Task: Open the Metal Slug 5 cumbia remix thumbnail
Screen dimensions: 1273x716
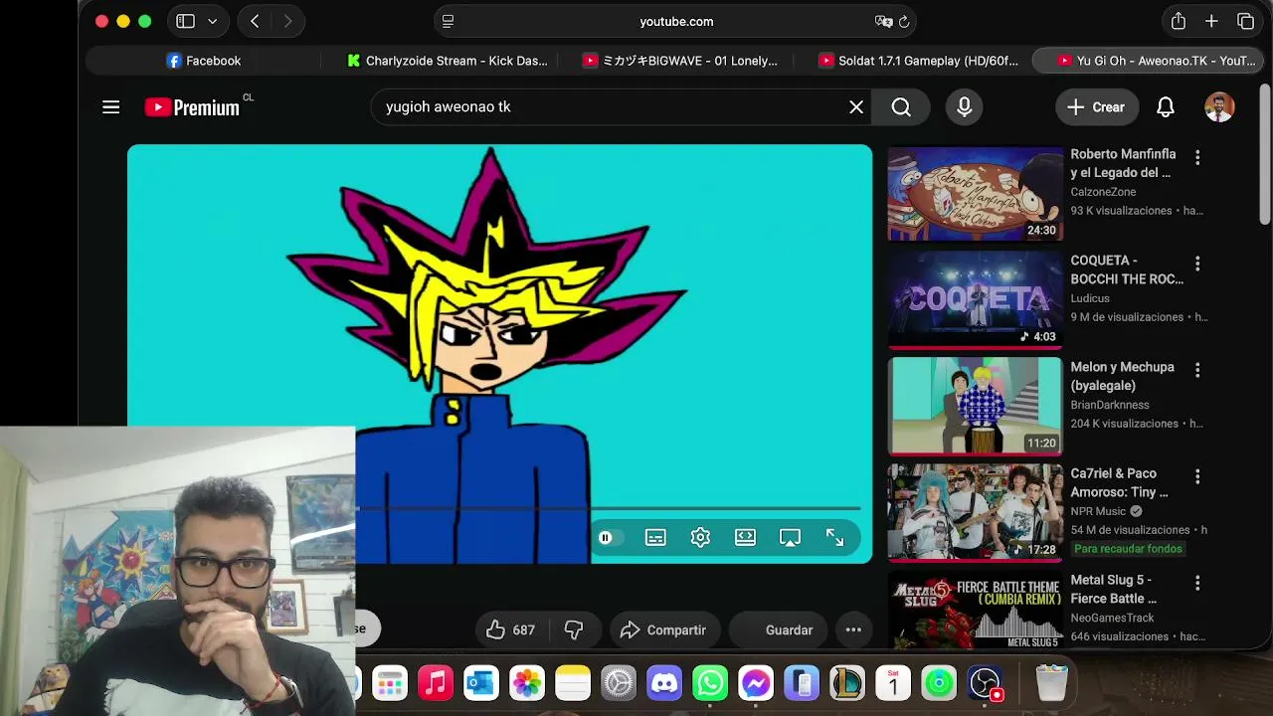Action: (x=975, y=611)
